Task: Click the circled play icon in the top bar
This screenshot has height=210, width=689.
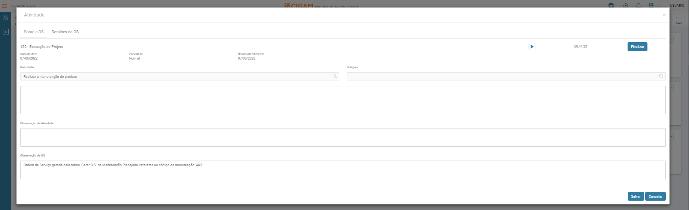Action: pyautogui.click(x=626, y=5)
